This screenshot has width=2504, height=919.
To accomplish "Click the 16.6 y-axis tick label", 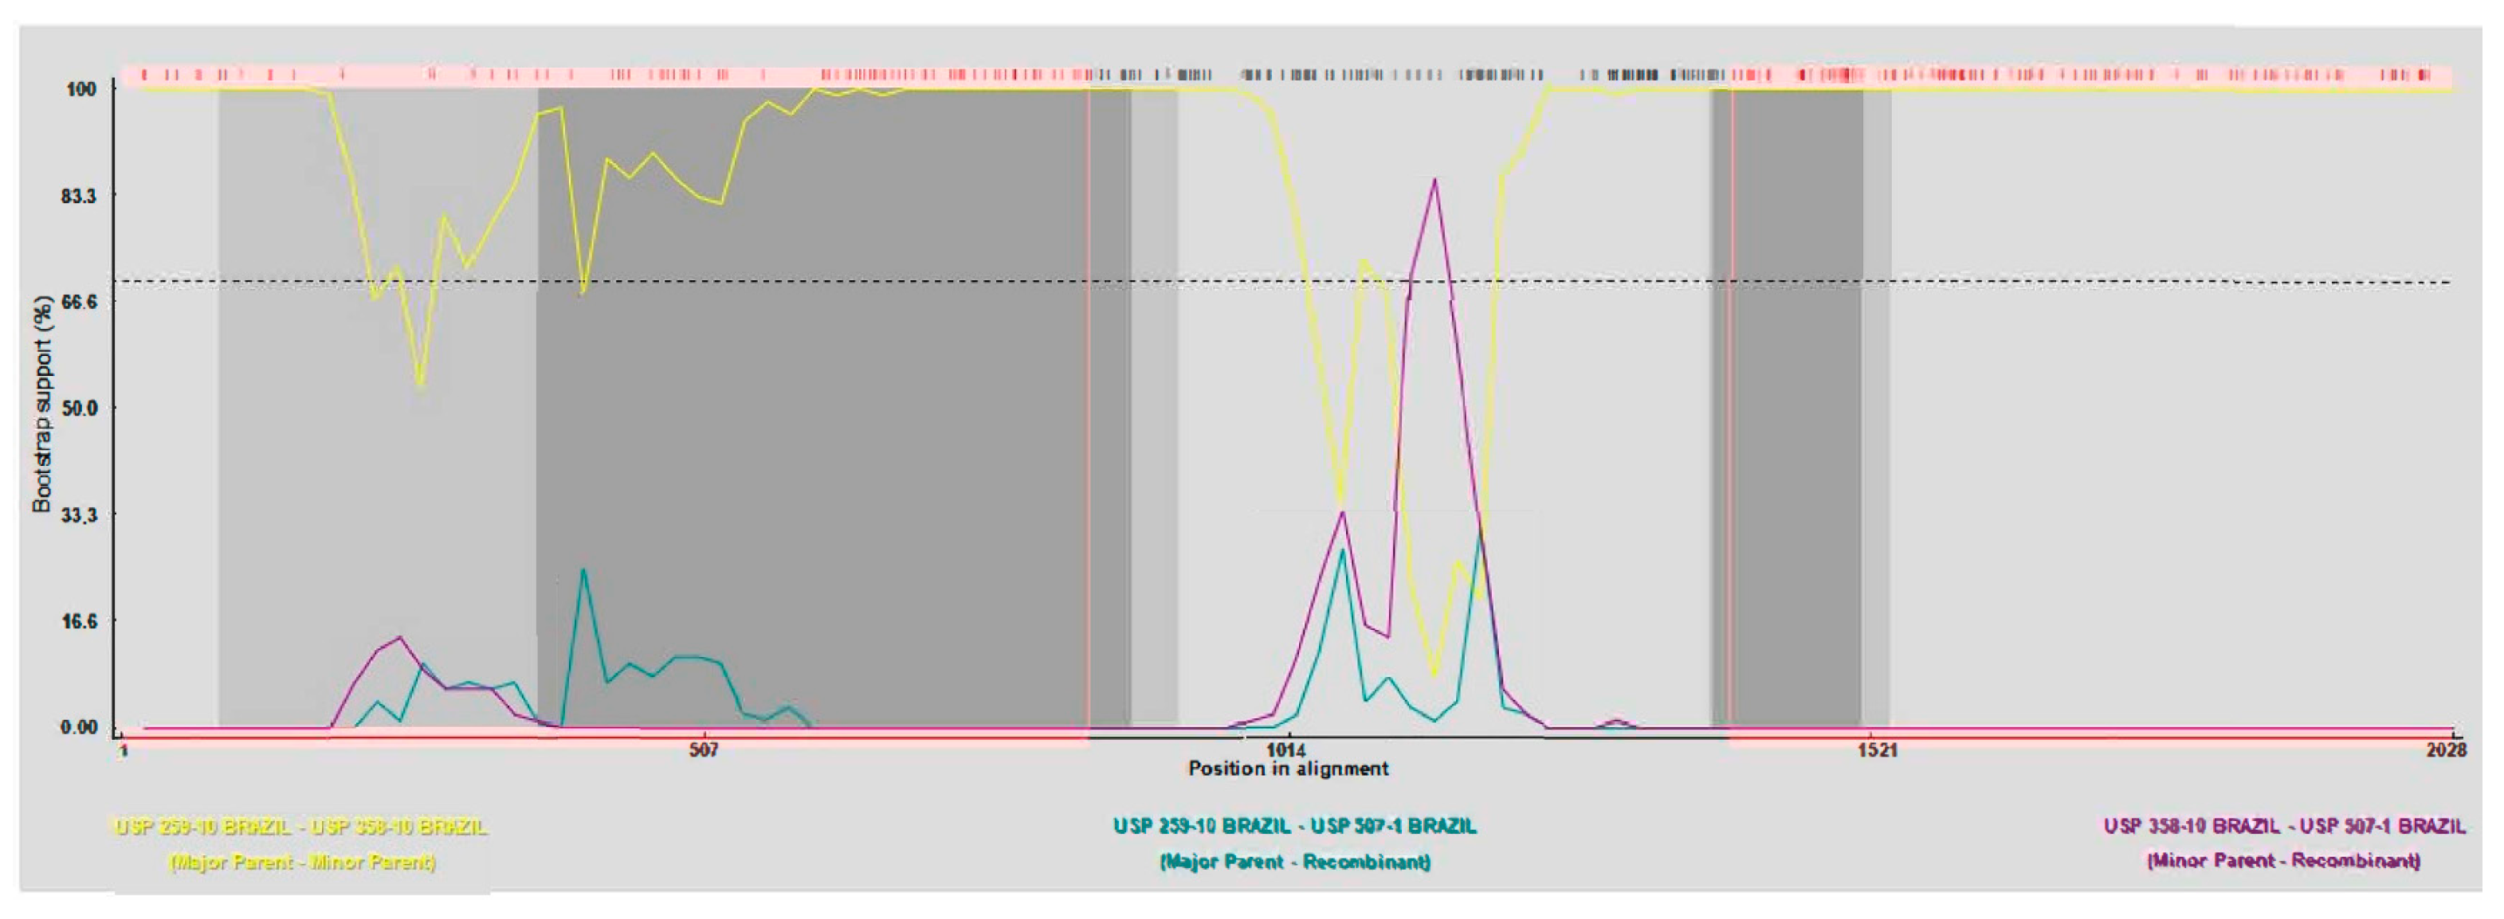I will coord(80,620).
